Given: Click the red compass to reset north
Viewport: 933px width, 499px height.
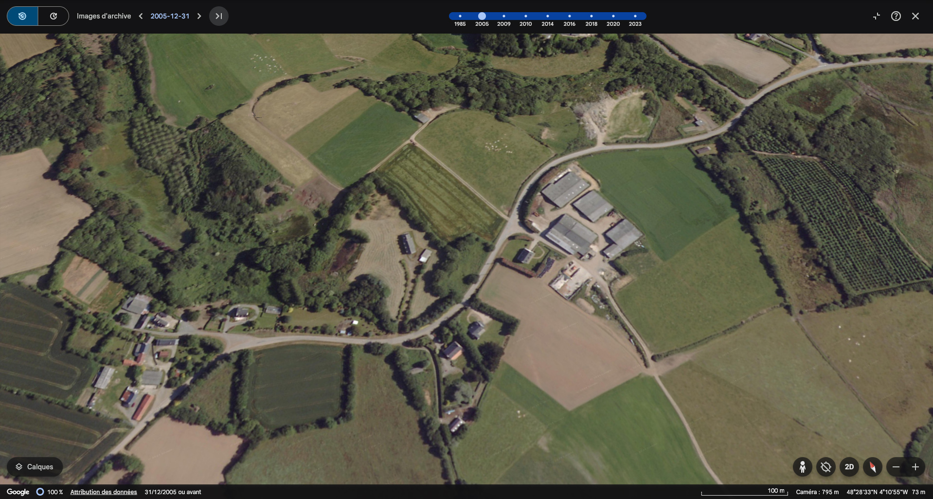Looking at the screenshot, I should click(x=873, y=467).
